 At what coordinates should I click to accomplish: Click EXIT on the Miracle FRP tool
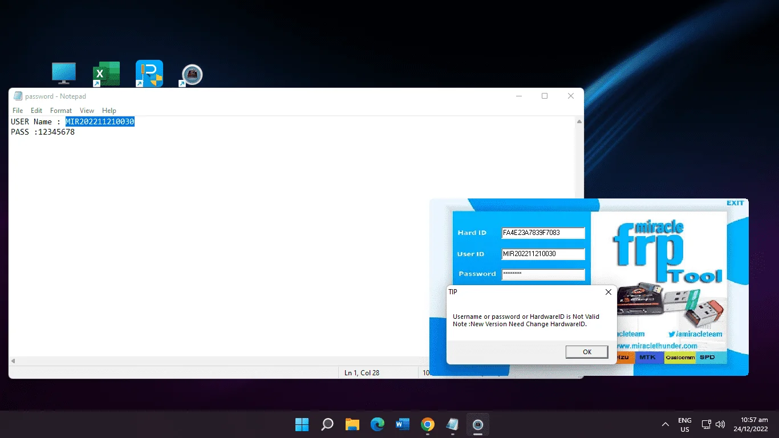[735, 203]
